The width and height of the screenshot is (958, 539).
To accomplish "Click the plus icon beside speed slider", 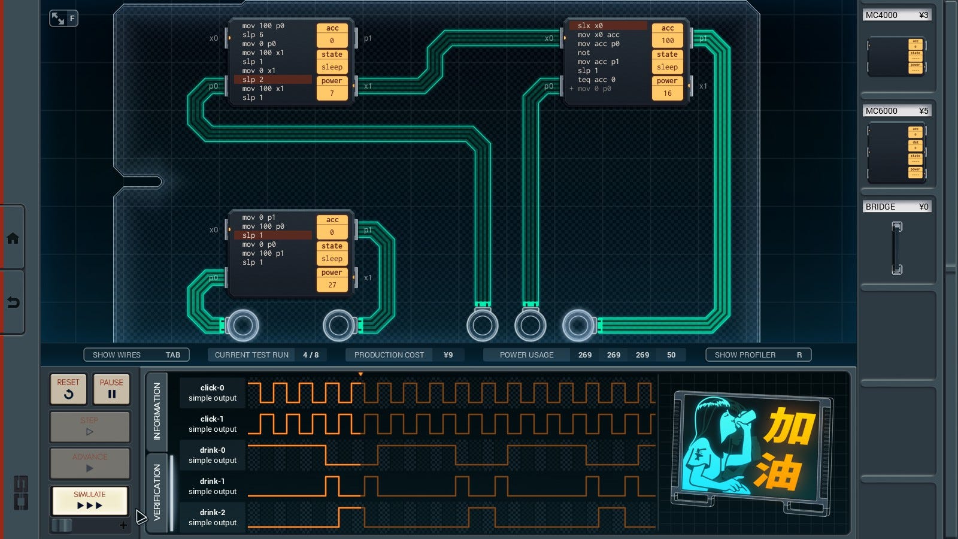I will [123, 525].
